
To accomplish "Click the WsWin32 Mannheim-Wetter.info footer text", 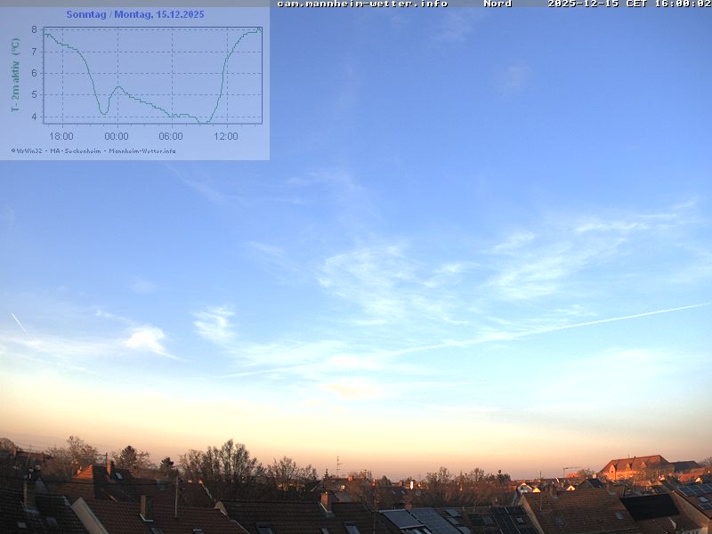I will (x=96, y=150).
